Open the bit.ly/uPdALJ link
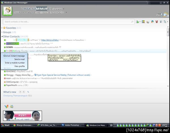 pyautogui.click(x=50, y=40)
